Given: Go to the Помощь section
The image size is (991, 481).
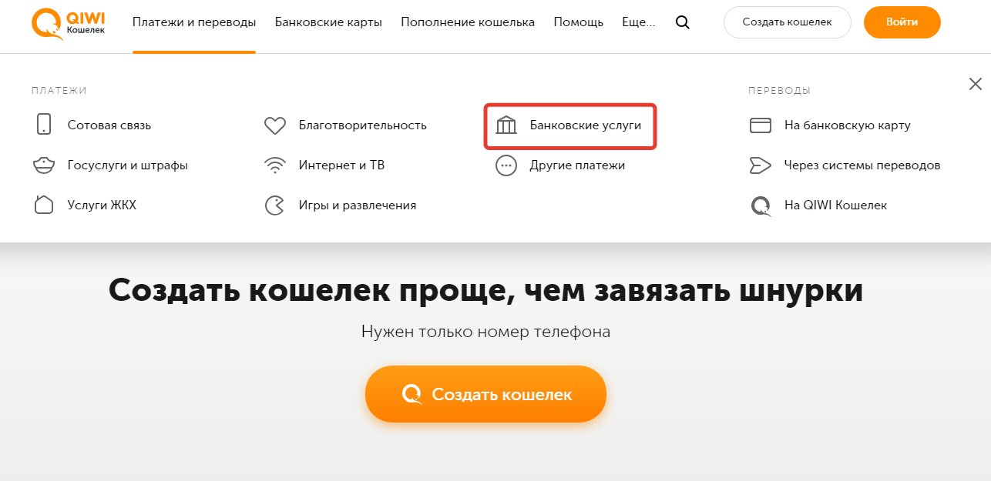Looking at the screenshot, I should tap(578, 22).
